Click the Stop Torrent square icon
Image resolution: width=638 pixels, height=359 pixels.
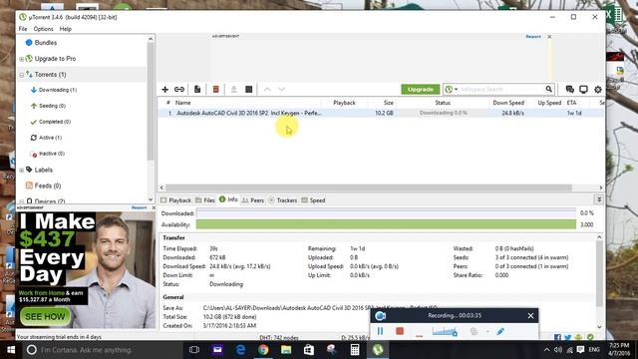point(248,89)
